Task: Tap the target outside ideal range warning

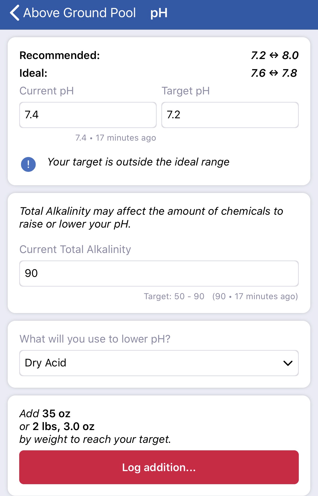Action: (138, 162)
